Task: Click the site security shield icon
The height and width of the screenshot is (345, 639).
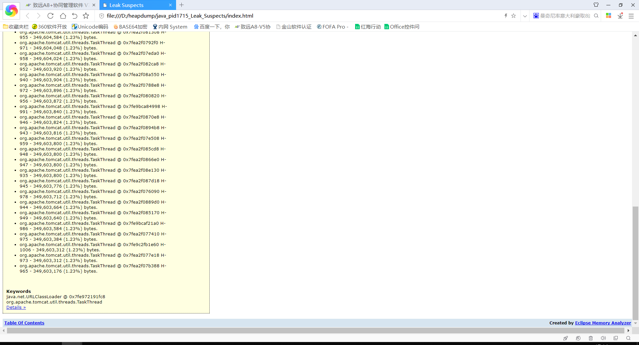Action: 102,16
